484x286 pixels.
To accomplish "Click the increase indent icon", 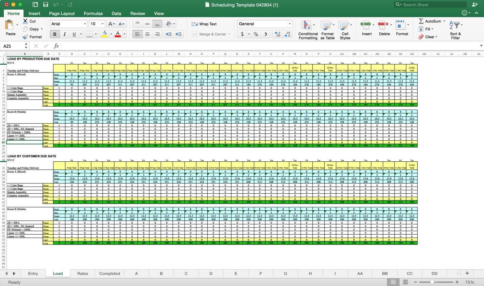I will [x=178, y=34].
